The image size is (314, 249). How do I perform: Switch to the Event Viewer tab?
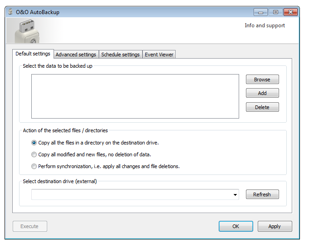159,55
